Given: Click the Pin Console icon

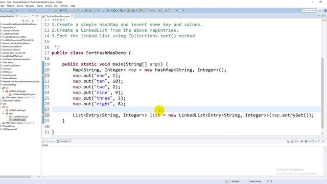Looking at the screenshot, I should click(x=301, y=141).
